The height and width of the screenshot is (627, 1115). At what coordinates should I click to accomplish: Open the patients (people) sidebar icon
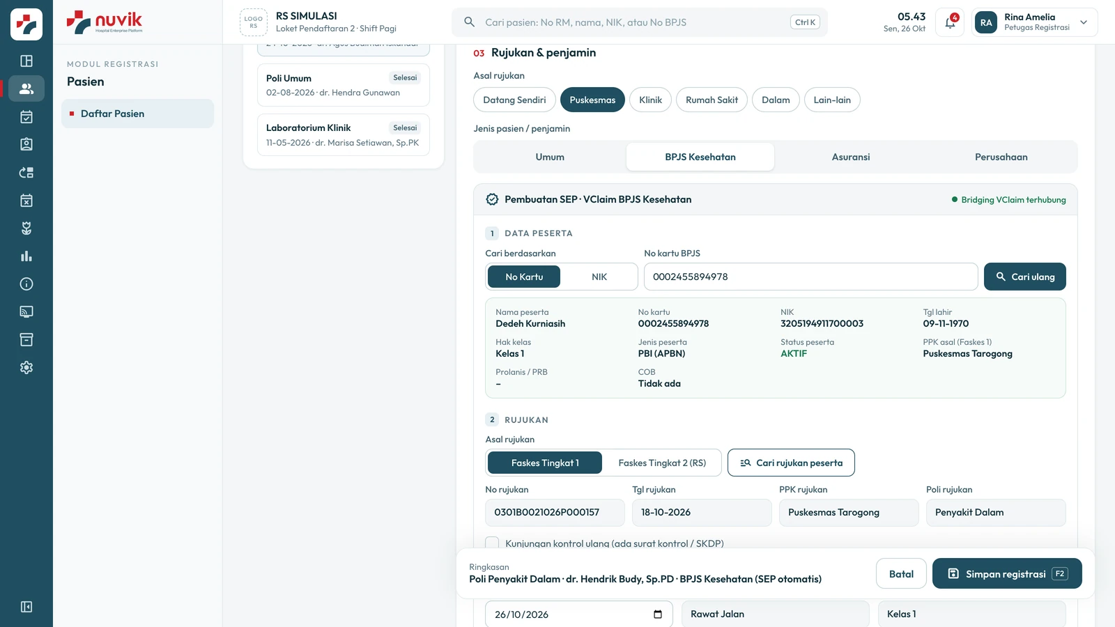pos(26,88)
